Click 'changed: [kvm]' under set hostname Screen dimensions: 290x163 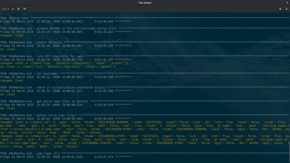tap(12, 81)
